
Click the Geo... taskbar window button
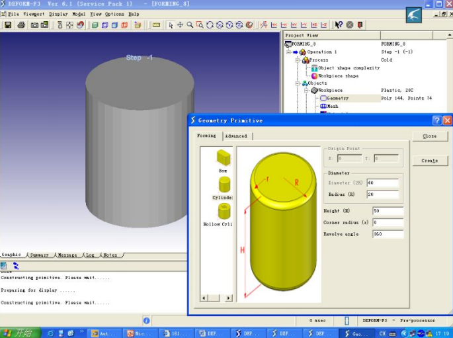point(356,333)
